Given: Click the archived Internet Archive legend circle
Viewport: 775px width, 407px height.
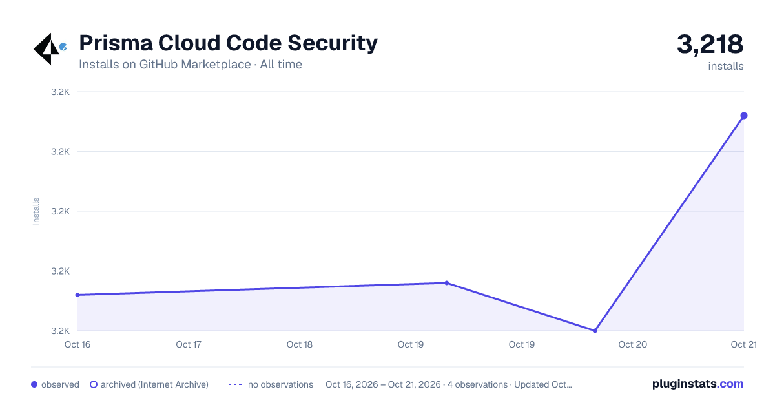Looking at the screenshot, I should pos(94,384).
